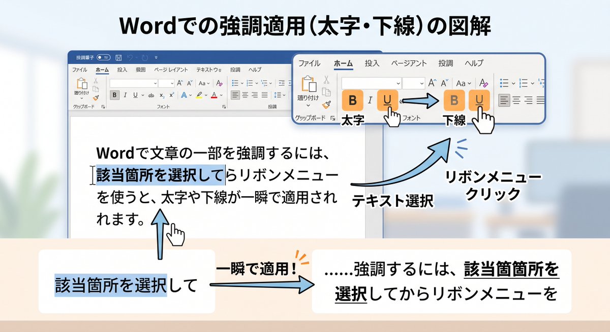The image size is (610, 332).
Task: Open the フォント group dialog launcher
Action: point(224,106)
